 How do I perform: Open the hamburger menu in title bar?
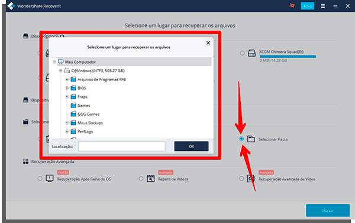pyautogui.click(x=323, y=6)
